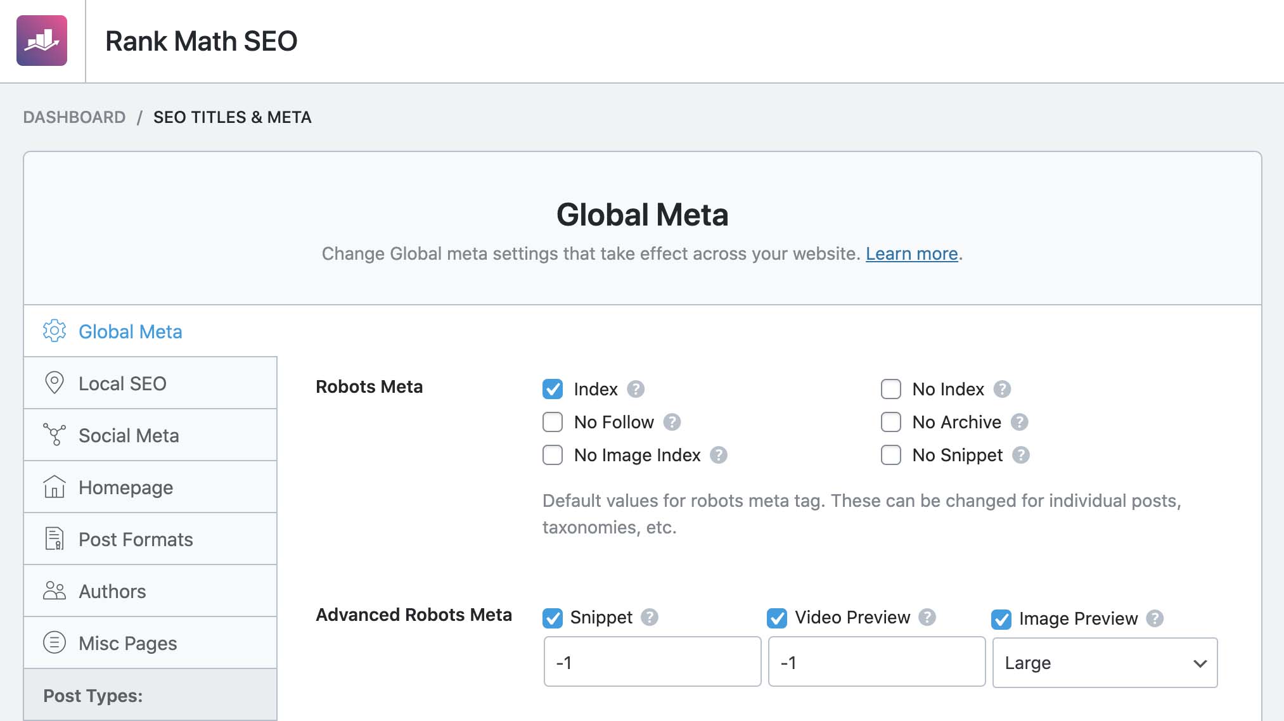
Task: Click the Post Types: section heading
Action: point(93,696)
